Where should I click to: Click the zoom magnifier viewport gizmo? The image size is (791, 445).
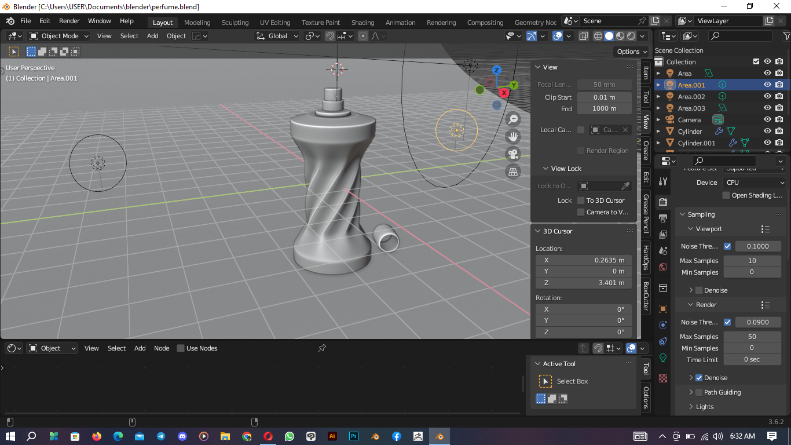point(512,119)
